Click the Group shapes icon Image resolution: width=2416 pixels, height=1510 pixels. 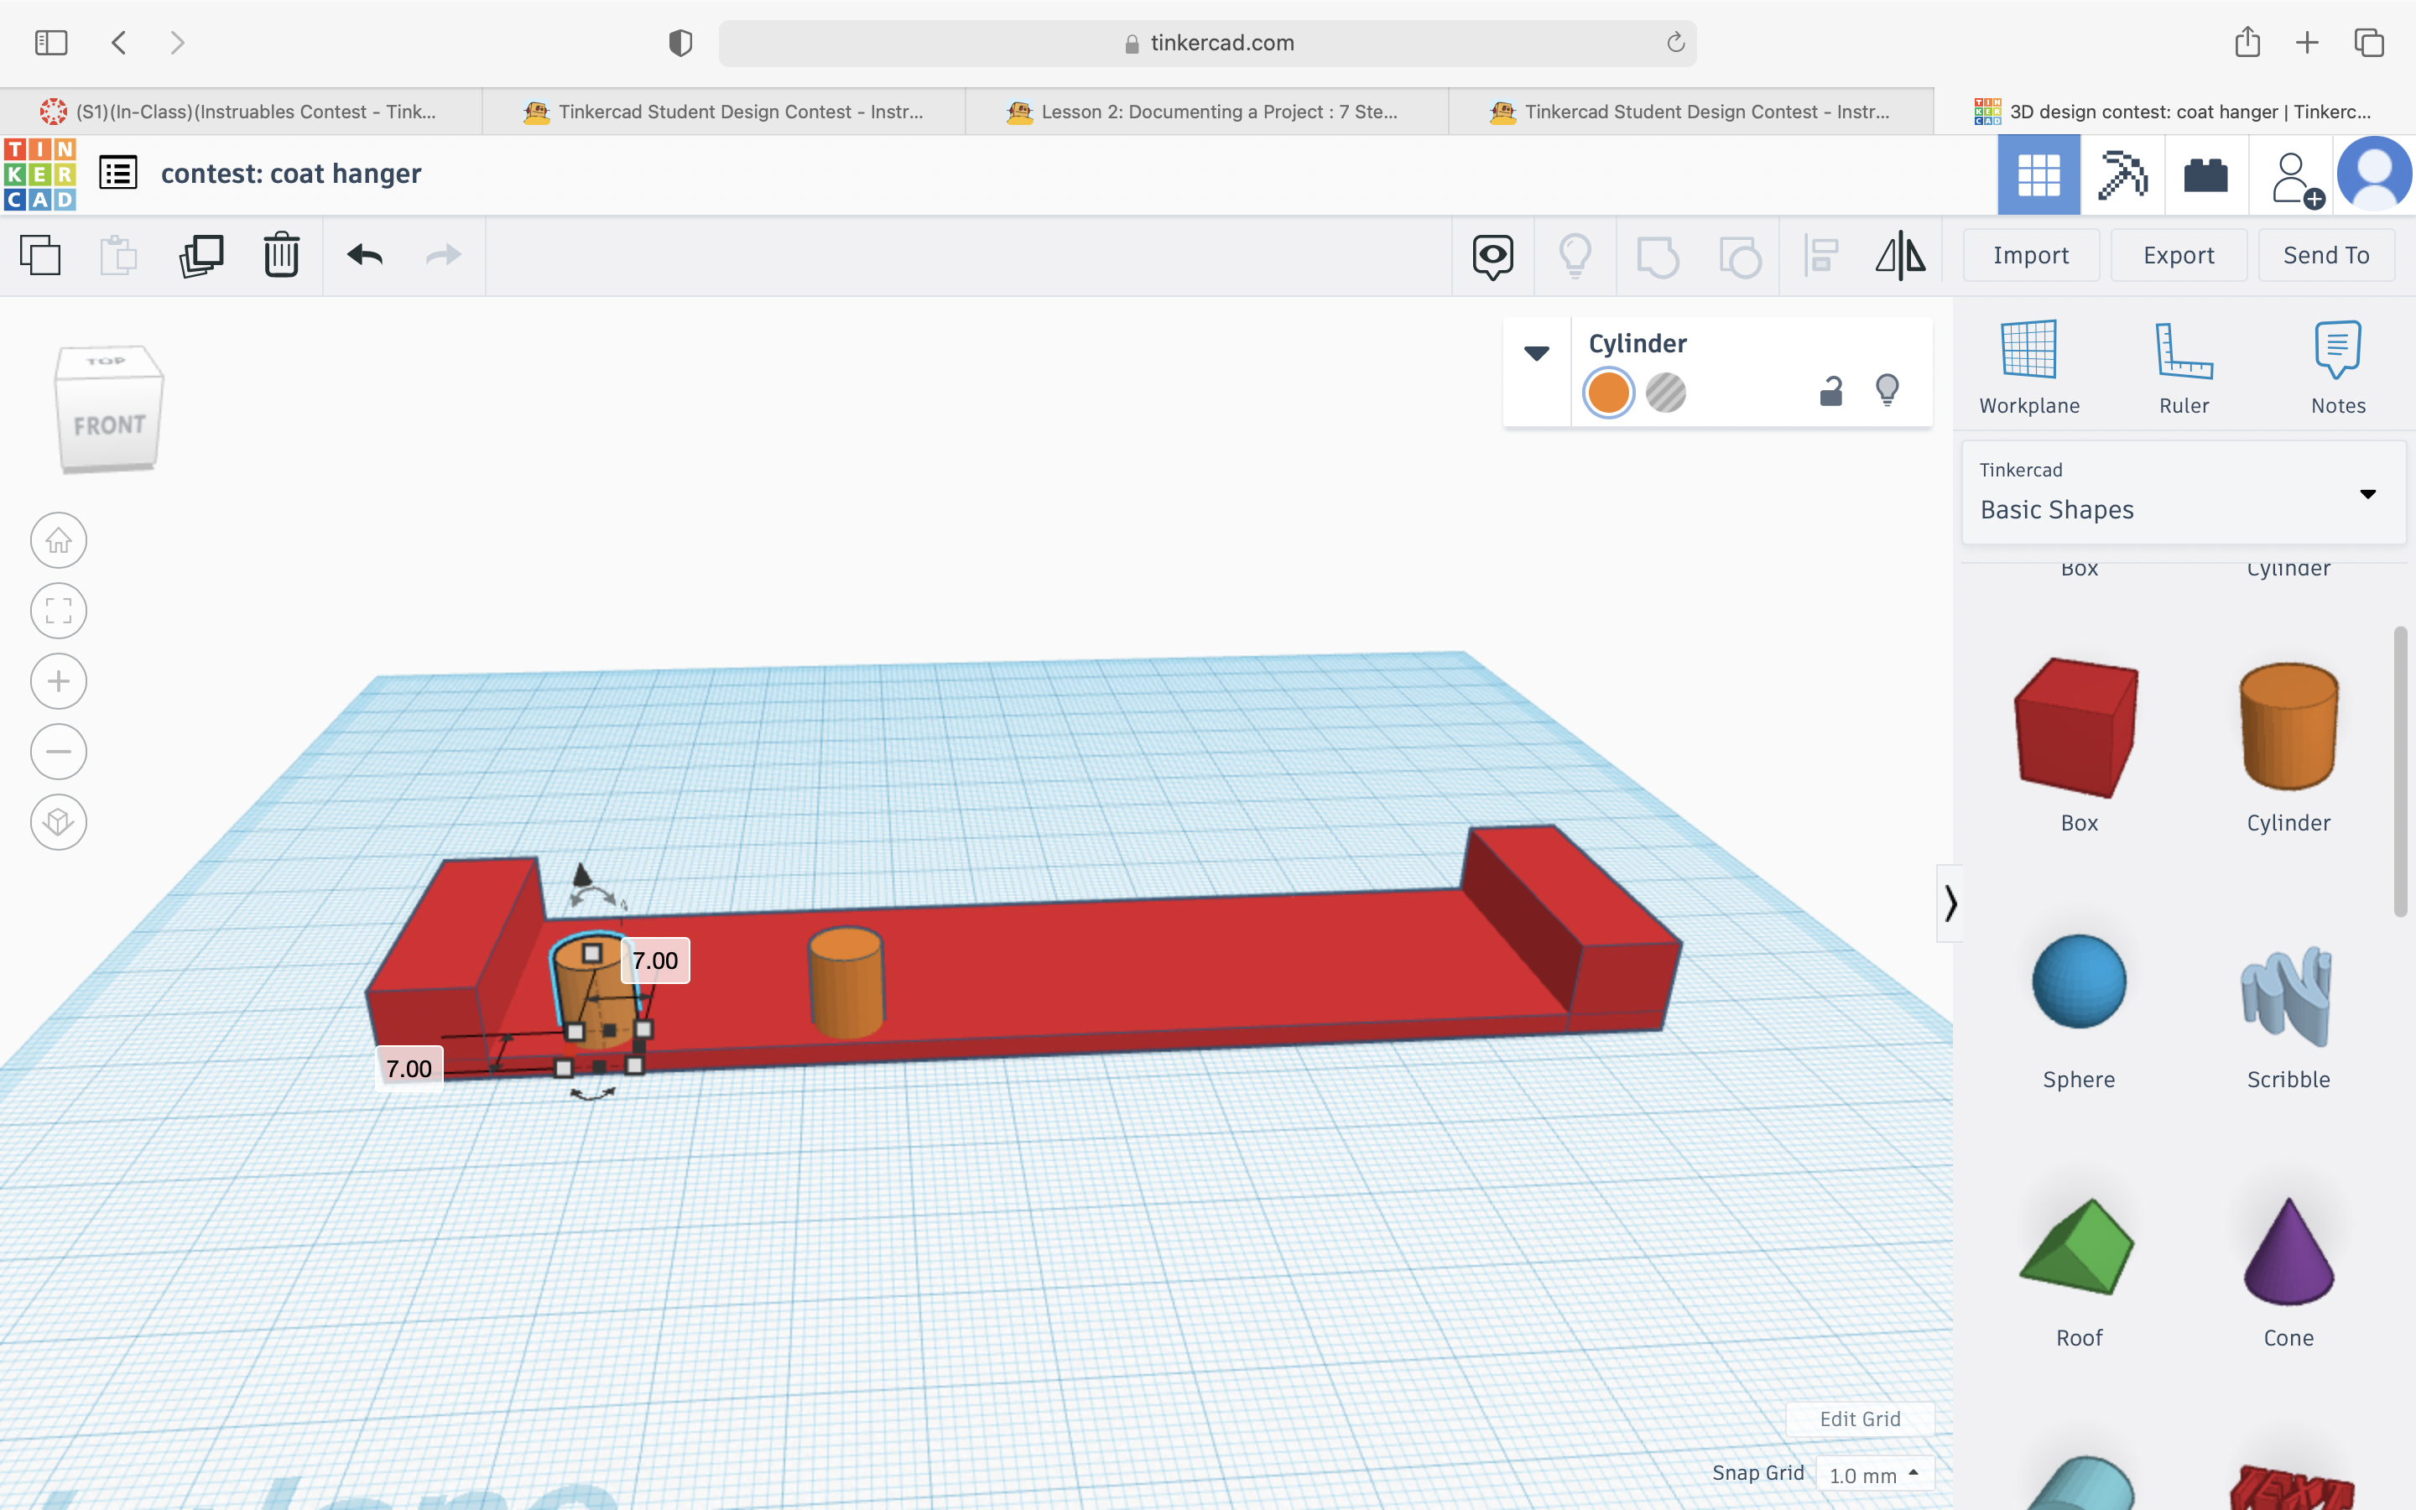coord(1658,257)
